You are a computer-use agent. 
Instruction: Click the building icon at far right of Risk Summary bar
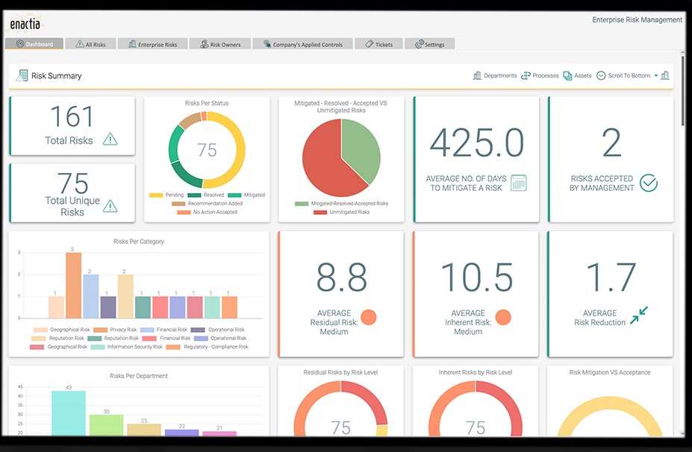coord(665,75)
